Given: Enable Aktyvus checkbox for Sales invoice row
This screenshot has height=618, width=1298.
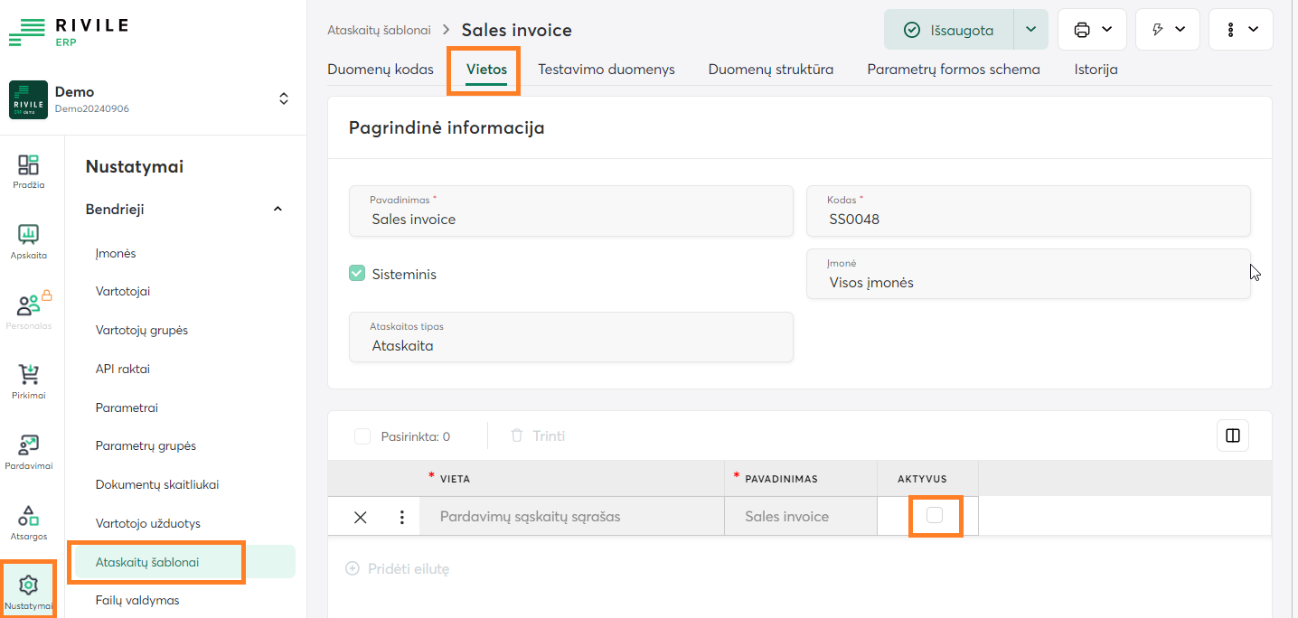Looking at the screenshot, I should [x=935, y=515].
